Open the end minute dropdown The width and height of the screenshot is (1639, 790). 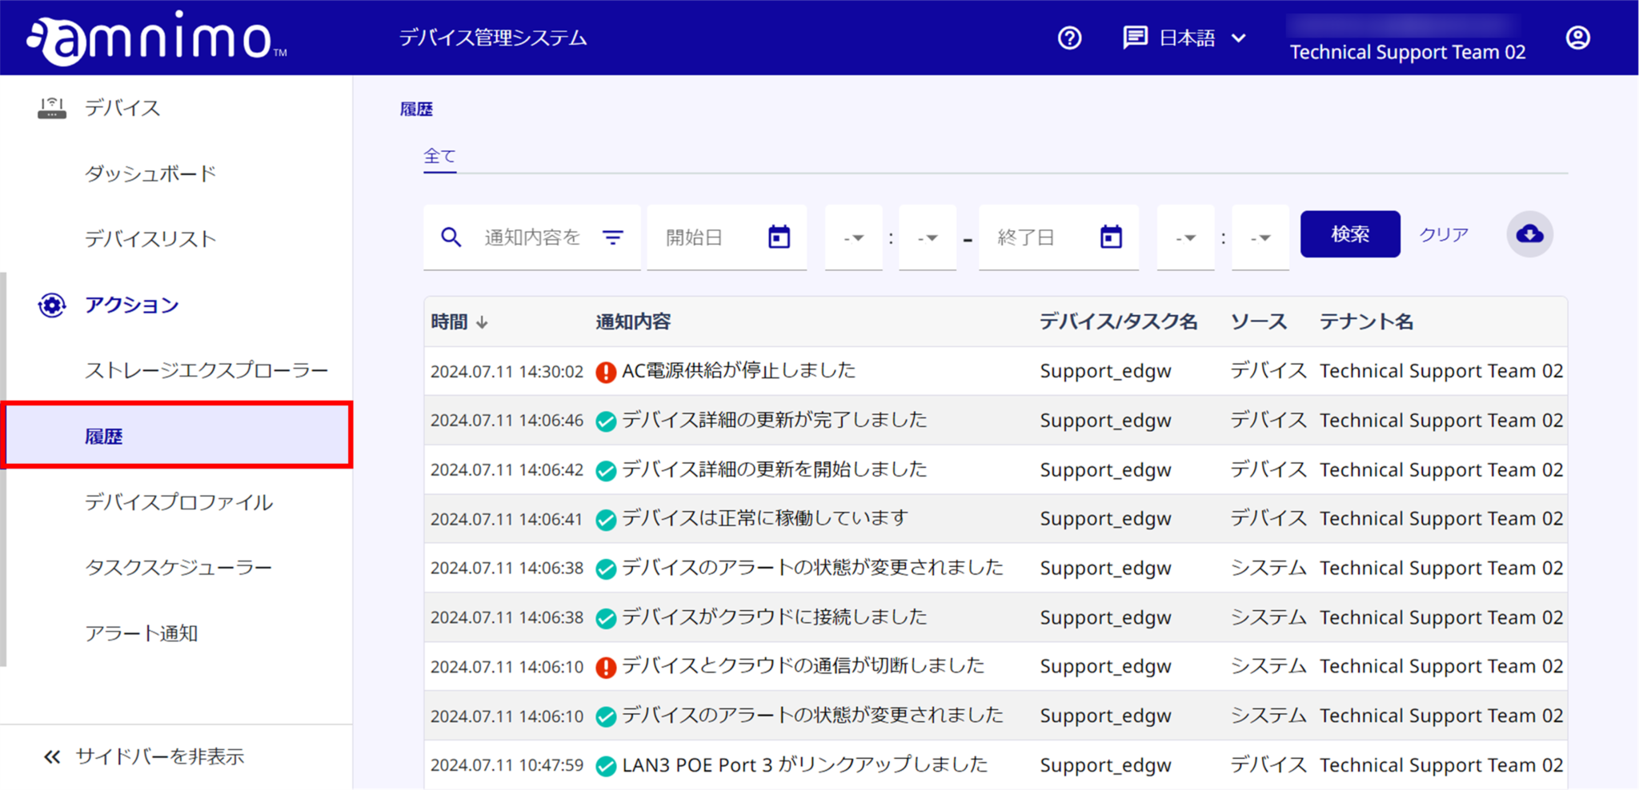click(x=1260, y=237)
